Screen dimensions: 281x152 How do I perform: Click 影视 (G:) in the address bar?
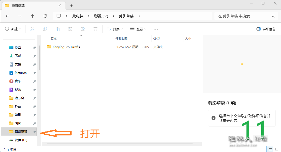coord(101,16)
